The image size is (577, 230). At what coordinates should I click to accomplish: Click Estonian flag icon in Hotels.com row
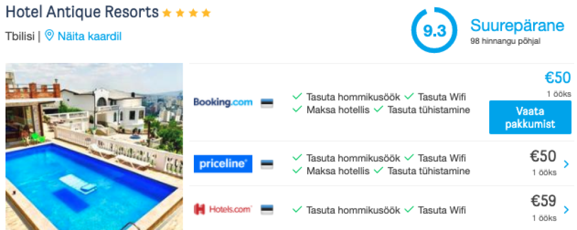[267, 209]
